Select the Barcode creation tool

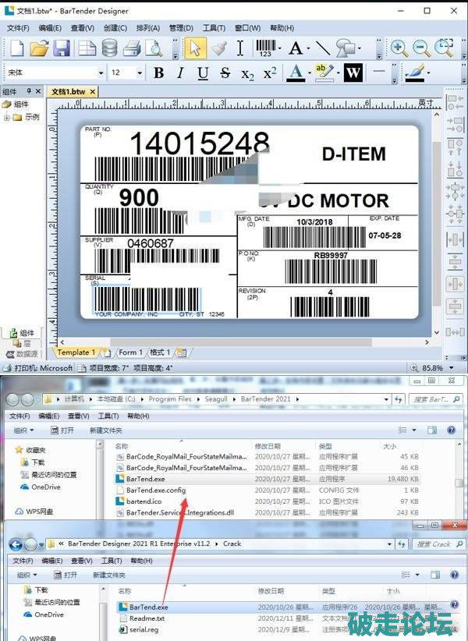click(x=265, y=48)
